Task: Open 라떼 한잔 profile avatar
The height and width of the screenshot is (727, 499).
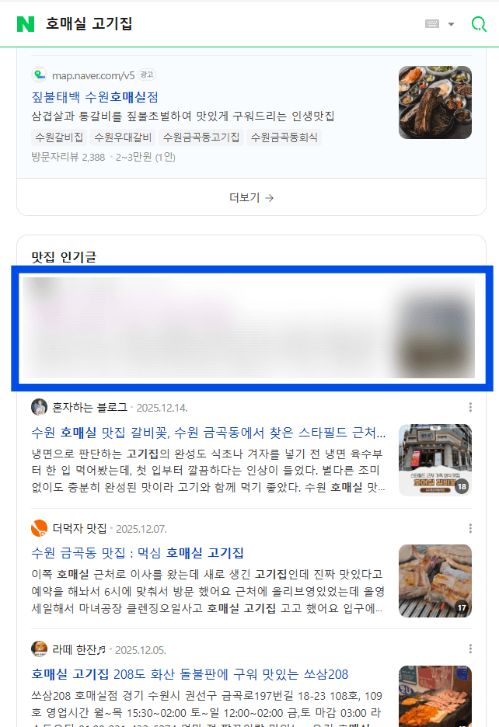Action: click(39, 649)
